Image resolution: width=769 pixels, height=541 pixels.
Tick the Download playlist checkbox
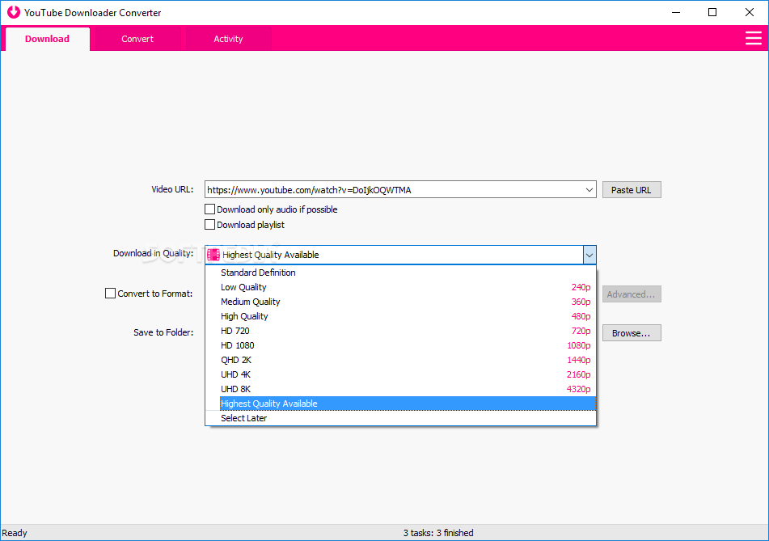click(x=210, y=225)
